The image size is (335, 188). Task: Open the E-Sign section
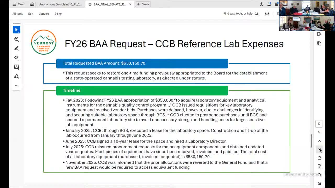point(58,14)
